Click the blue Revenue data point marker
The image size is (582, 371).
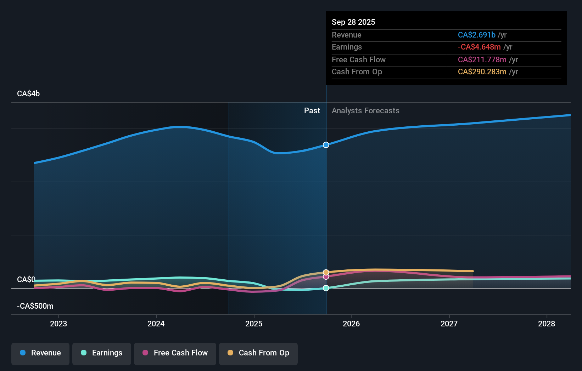[x=326, y=144]
